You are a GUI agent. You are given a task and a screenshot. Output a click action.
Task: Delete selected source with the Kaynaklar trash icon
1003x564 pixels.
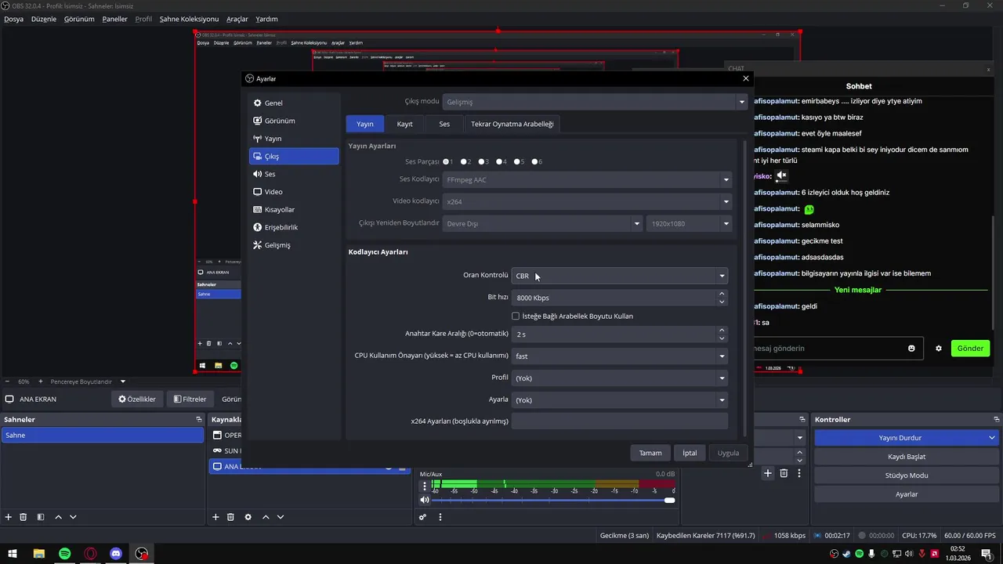pos(230,517)
